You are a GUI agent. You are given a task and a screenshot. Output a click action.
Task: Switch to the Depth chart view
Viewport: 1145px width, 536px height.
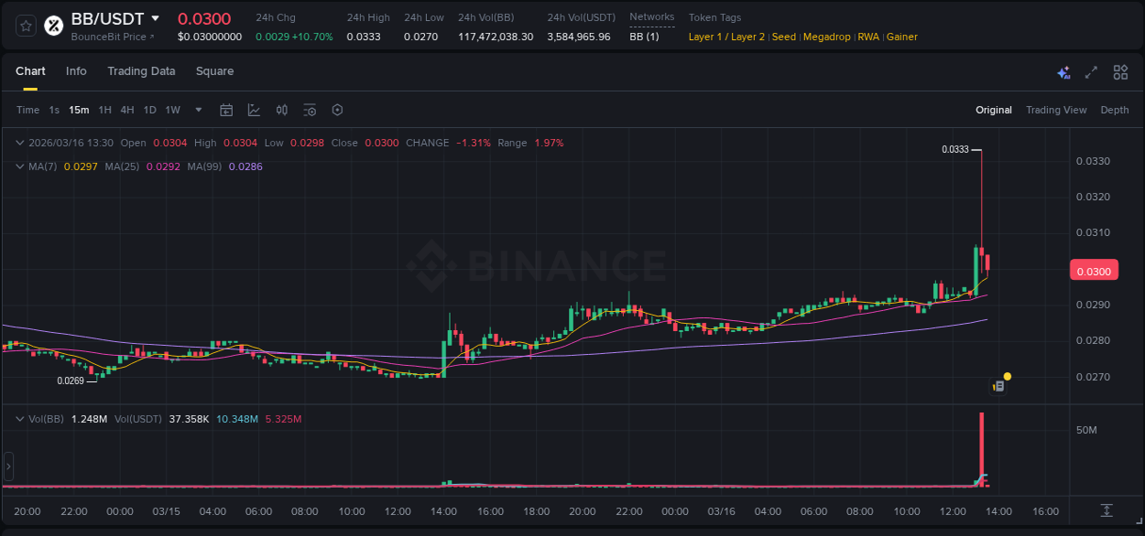pos(1114,110)
